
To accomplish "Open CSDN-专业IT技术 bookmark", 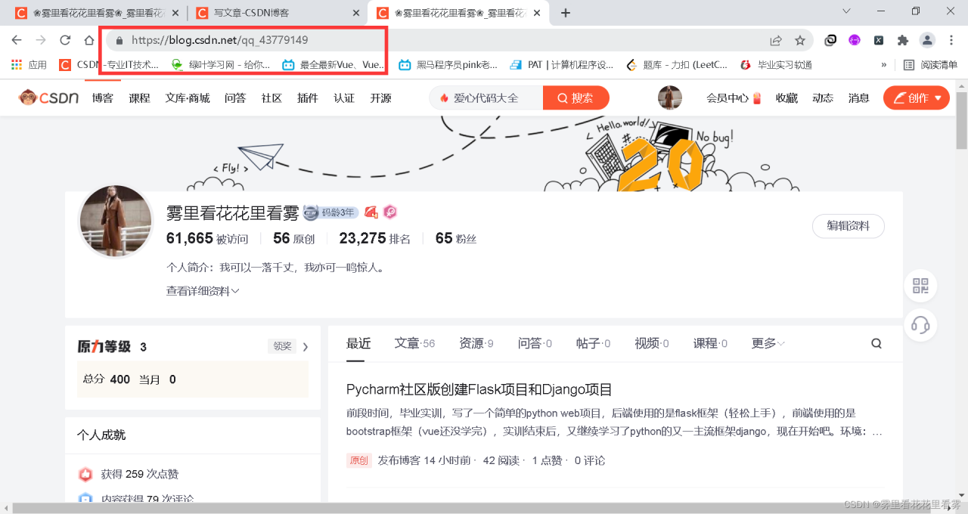I will coord(110,65).
